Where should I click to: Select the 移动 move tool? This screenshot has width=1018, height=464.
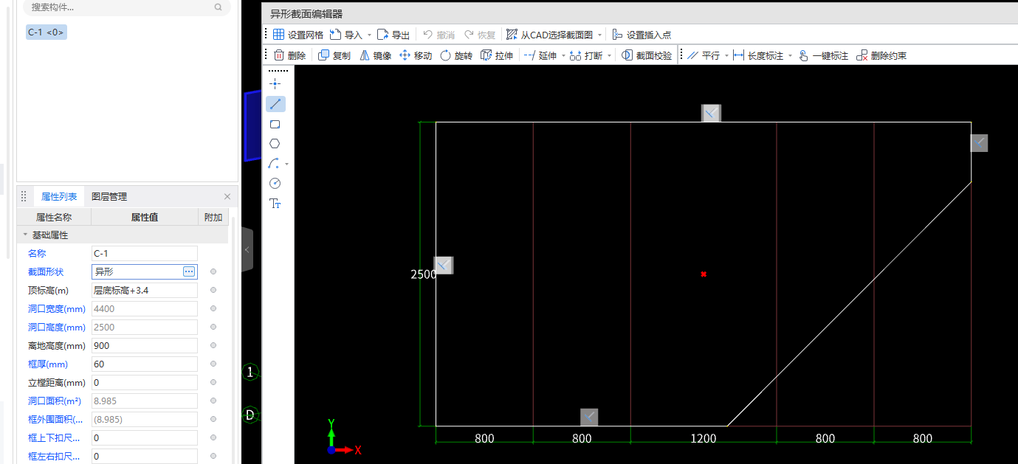point(416,55)
